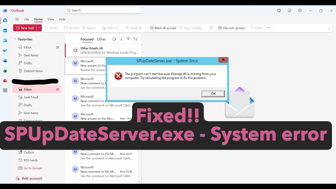Viewport: 336px width, 189px height.
Task: Open the Help ribbon tab
Action: [62, 19]
